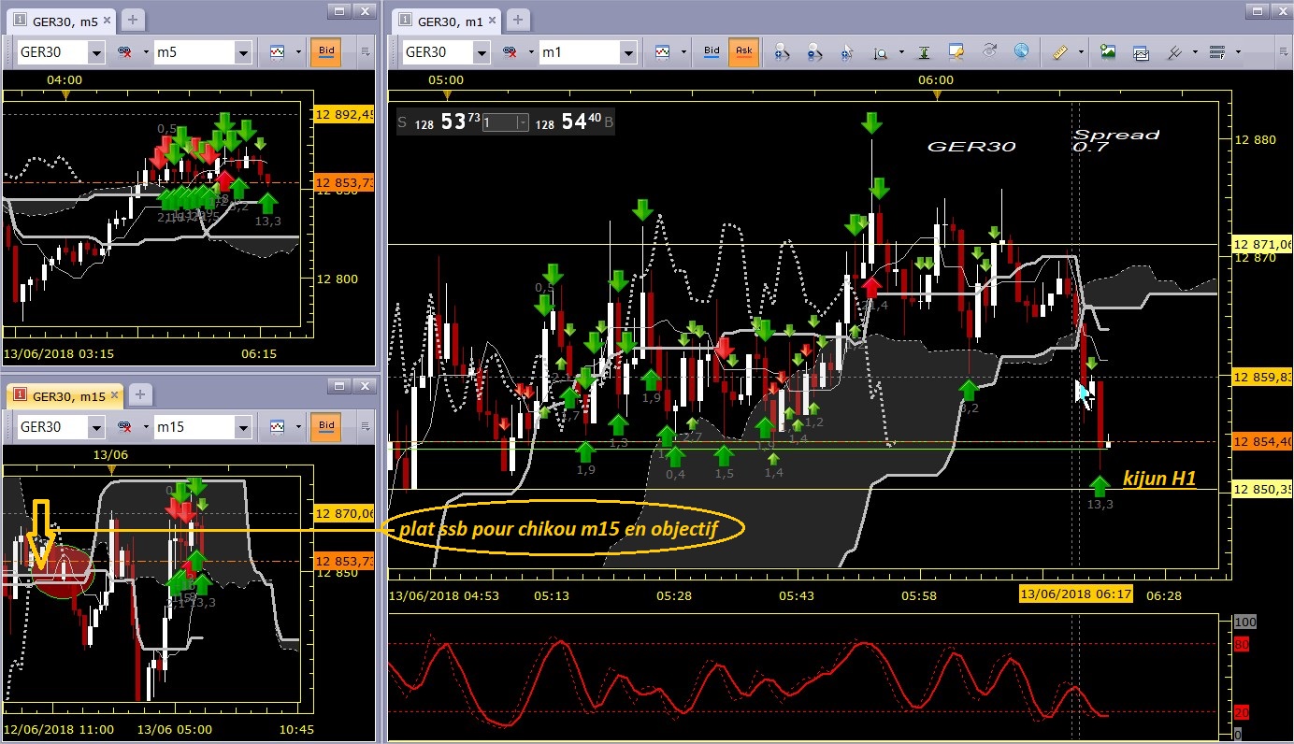Add a new tab beside GER30, m1
The width and height of the screenshot is (1294, 744).
517,20
